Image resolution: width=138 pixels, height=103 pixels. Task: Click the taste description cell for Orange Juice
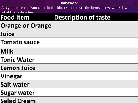(96, 30)
